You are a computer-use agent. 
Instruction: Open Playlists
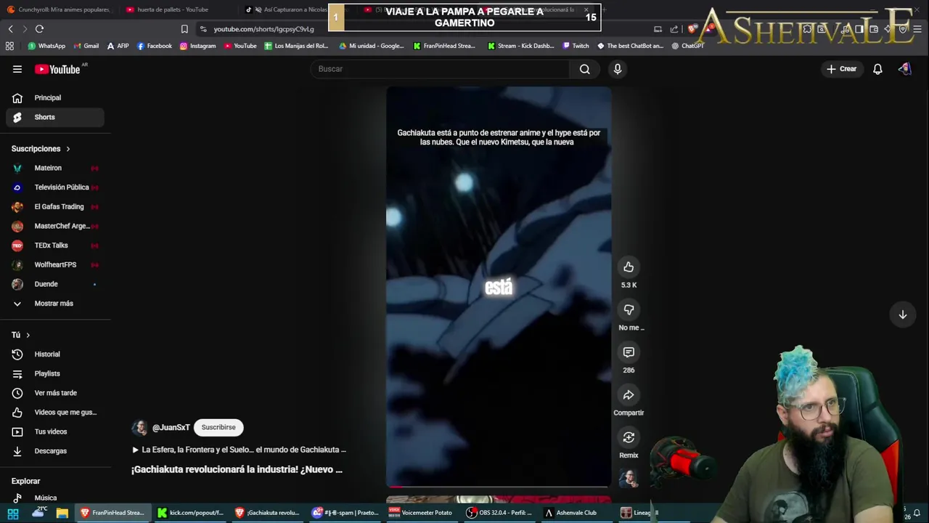[55, 373]
